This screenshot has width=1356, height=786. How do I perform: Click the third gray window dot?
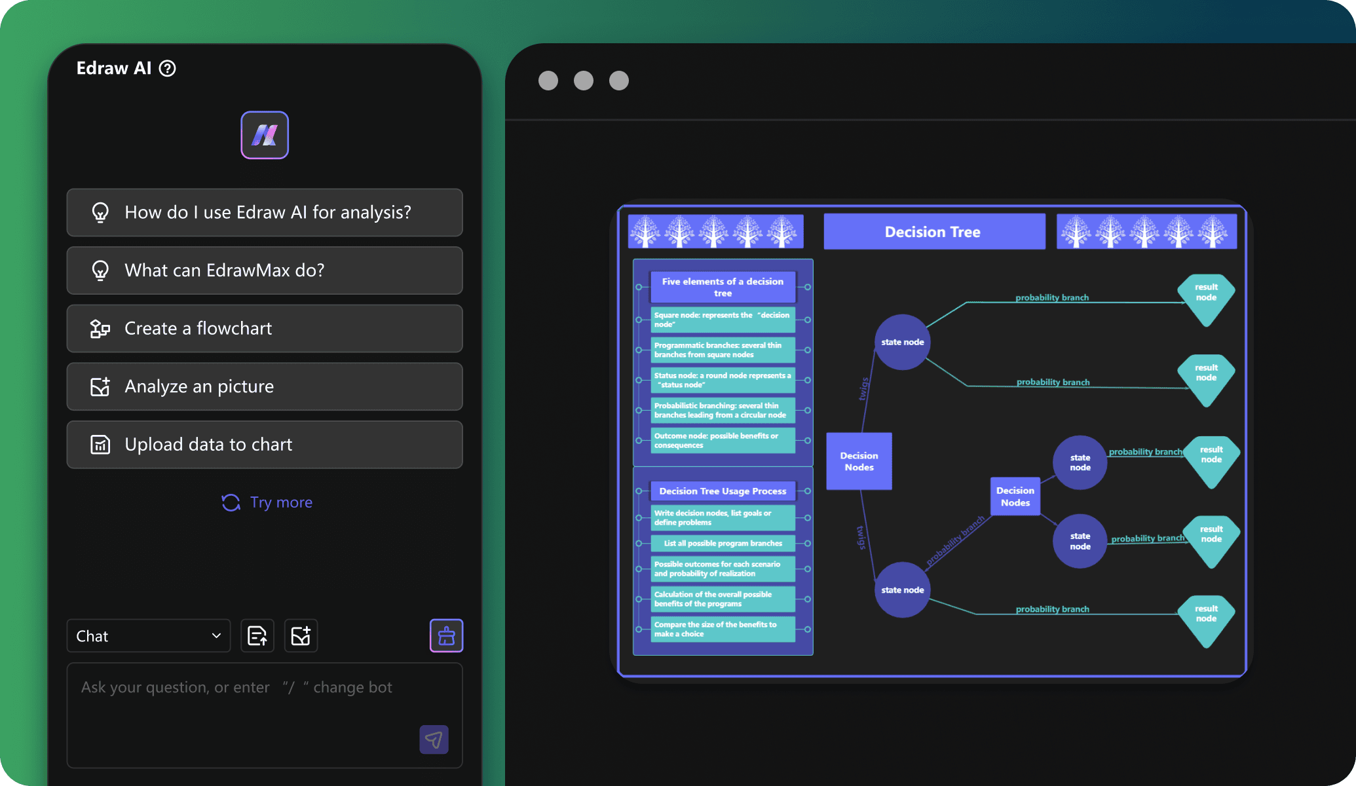(x=619, y=81)
